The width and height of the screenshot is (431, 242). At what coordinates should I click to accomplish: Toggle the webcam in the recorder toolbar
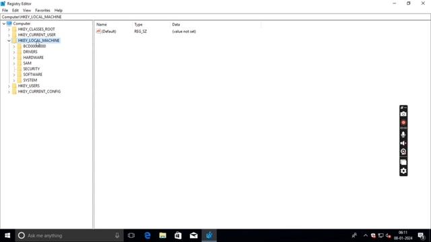pyautogui.click(x=403, y=151)
